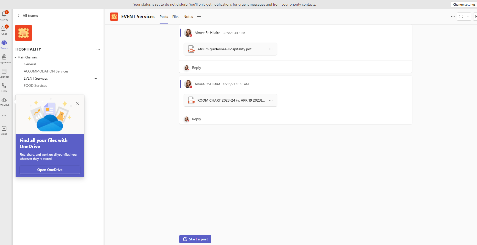Add a tab with plus icon

point(199,17)
